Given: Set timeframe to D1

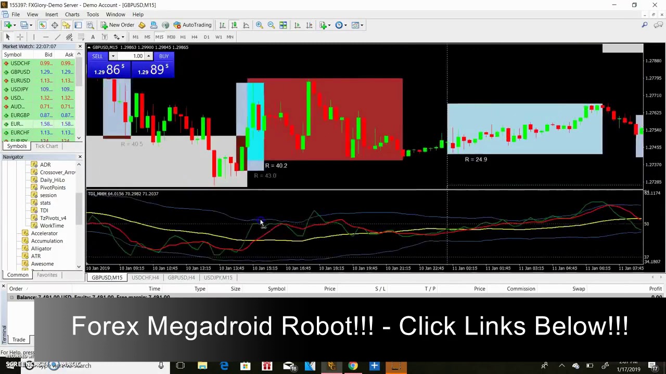Looking at the screenshot, I should 207,37.
